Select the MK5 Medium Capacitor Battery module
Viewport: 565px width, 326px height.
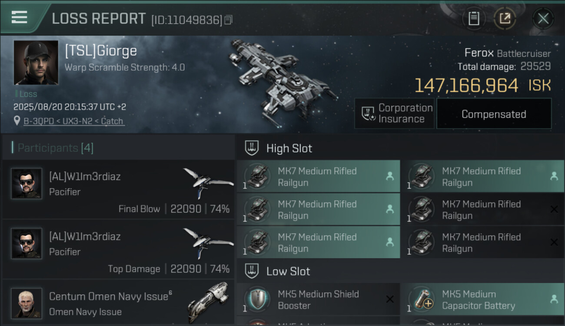tap(482, 299)
